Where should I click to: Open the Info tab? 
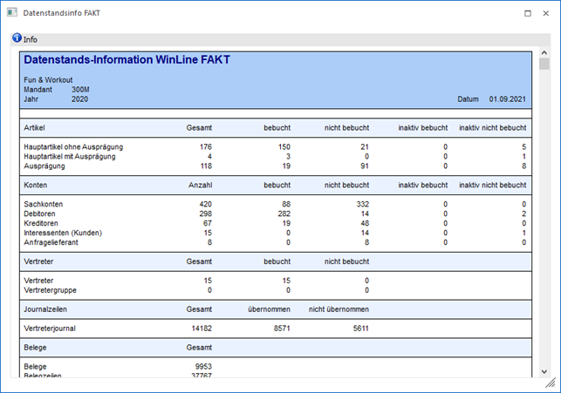tap(30, 39)
